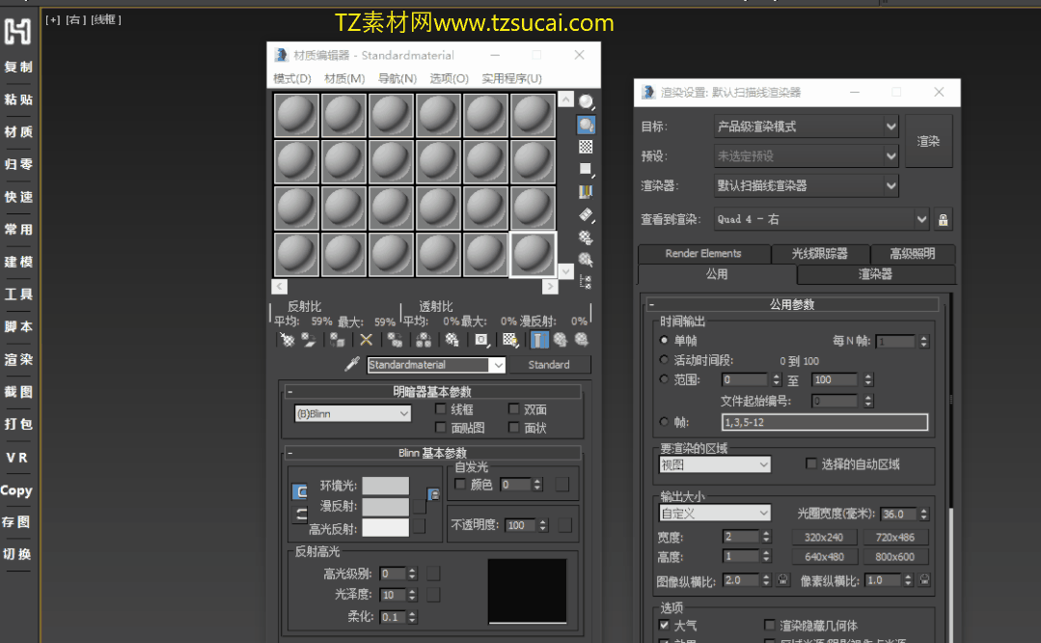
Task: Click the Make Preview film icon
Action: 586,214
